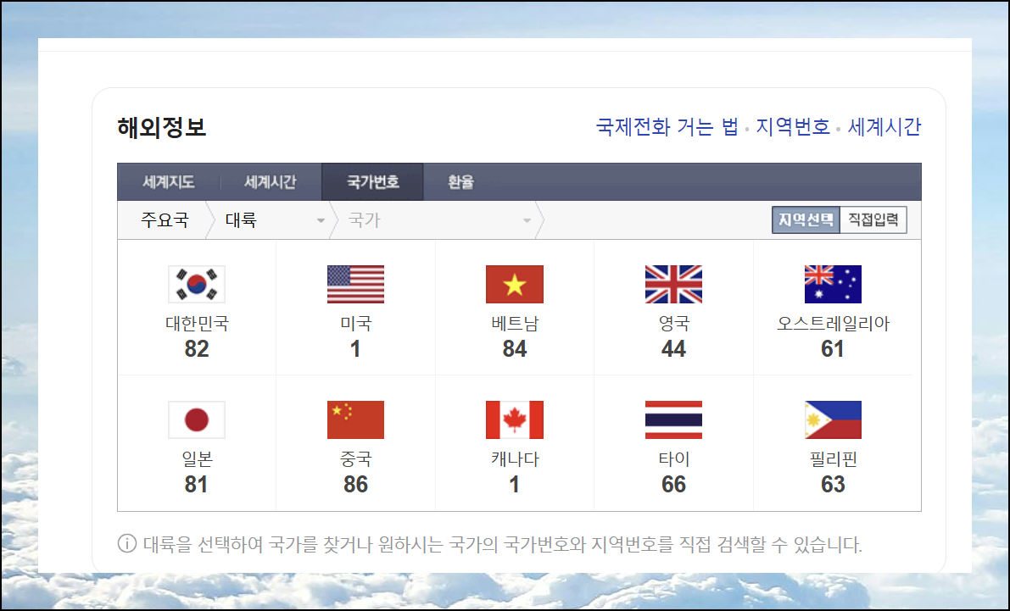This screenshot has width=1010, height=611.
Task: Open the 지역번호 link
Action: 793,127
